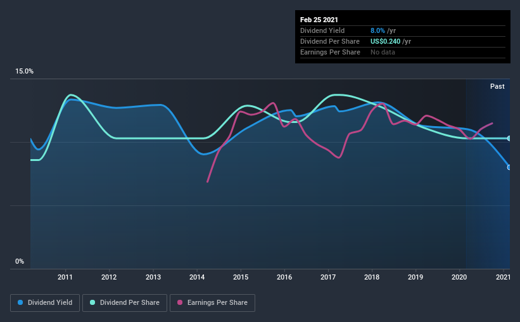Click the 2014 x-axis label
This screenshot has height=322, width=520.
click(x=197, y=277)
